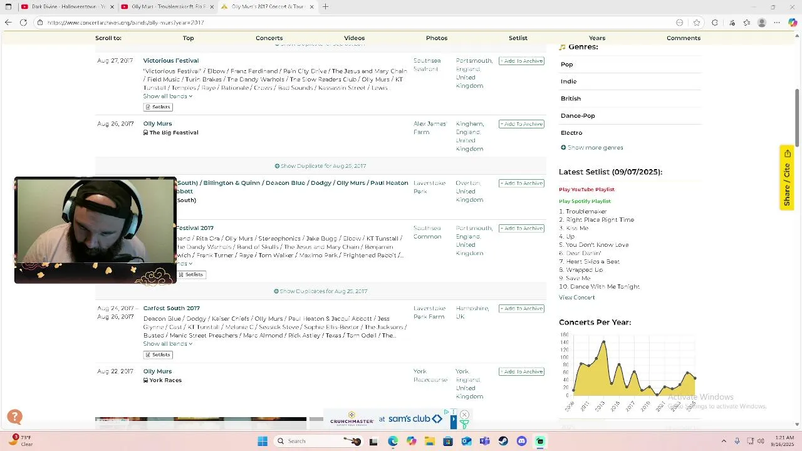Jump to Top in the scroll menu

188,38
